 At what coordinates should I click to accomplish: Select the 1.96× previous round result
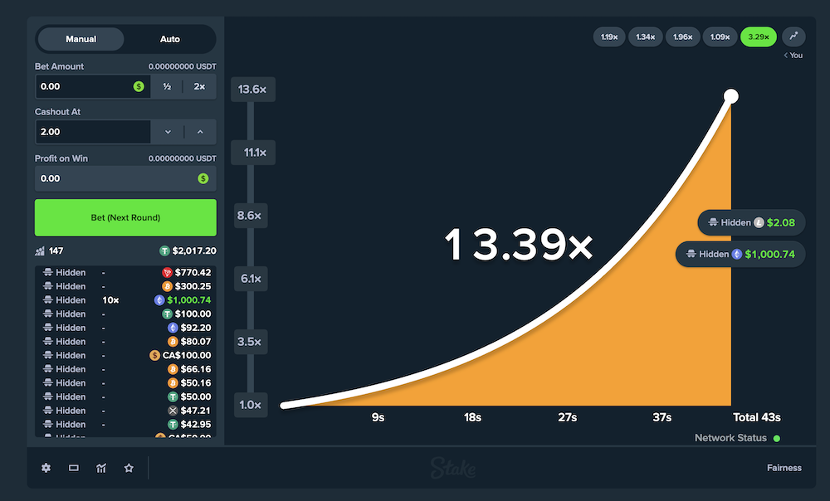[x=682, y=36]
